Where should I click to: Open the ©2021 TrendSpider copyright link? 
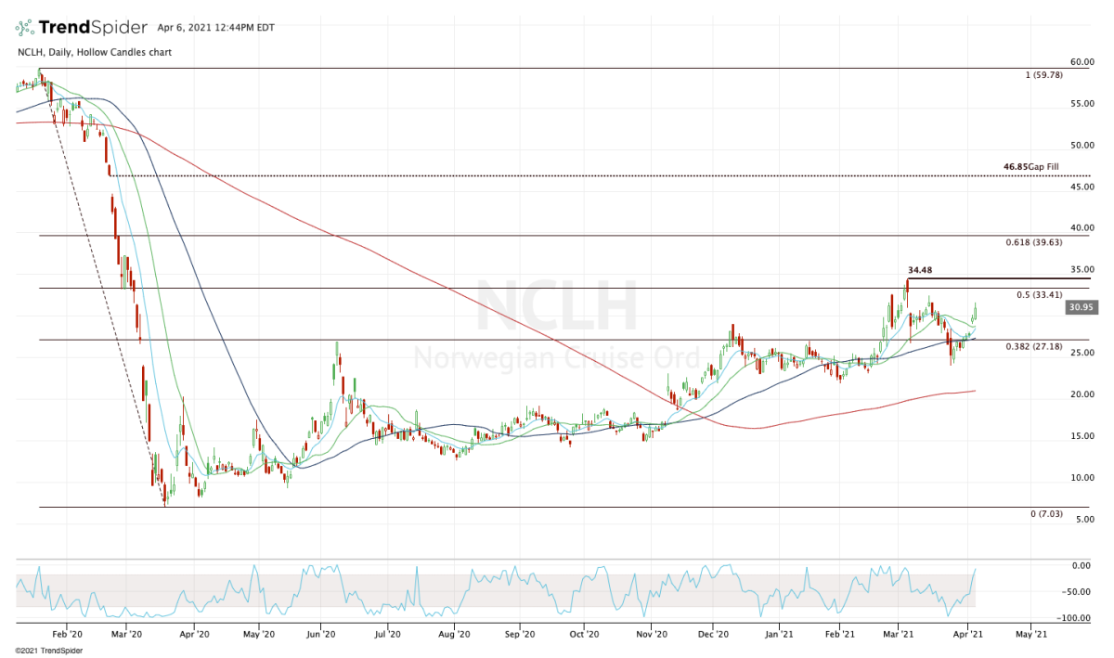(x=45, y=651)
